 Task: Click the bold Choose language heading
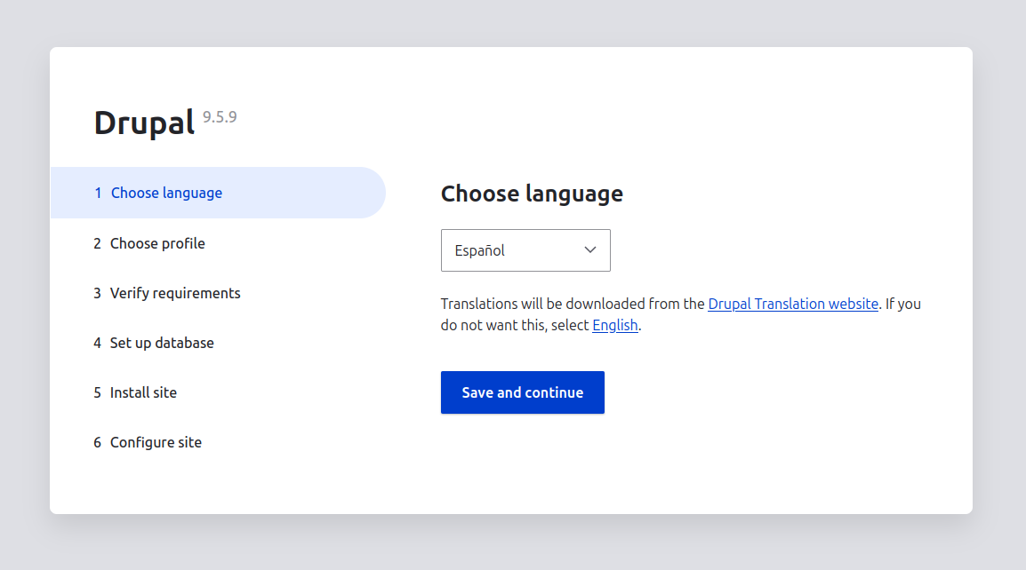click(532, 194)
